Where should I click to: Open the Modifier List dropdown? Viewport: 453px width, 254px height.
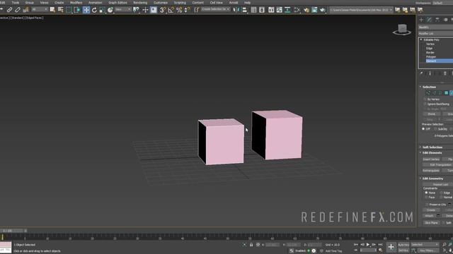point(436,33)
